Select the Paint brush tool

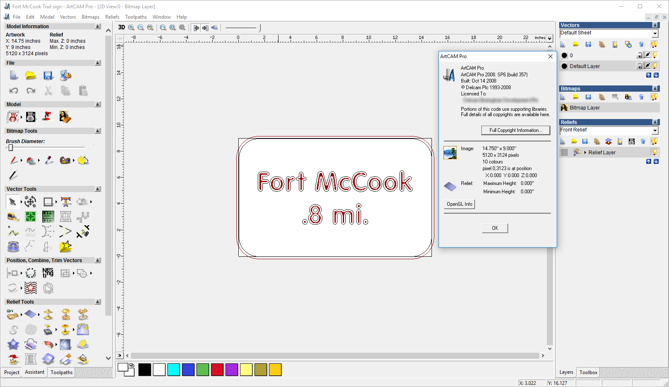[14, 160]
